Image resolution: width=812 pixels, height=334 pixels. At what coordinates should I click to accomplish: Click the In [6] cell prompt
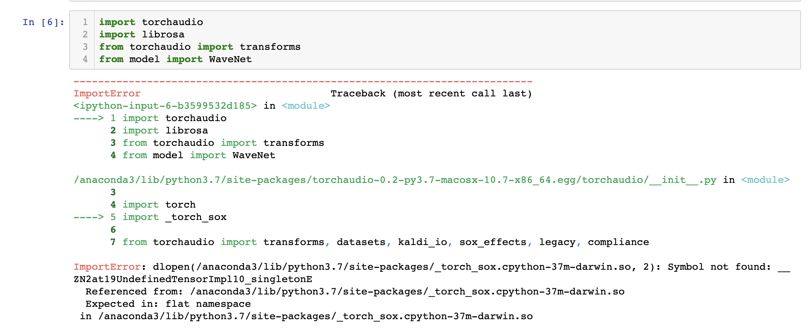43,22
